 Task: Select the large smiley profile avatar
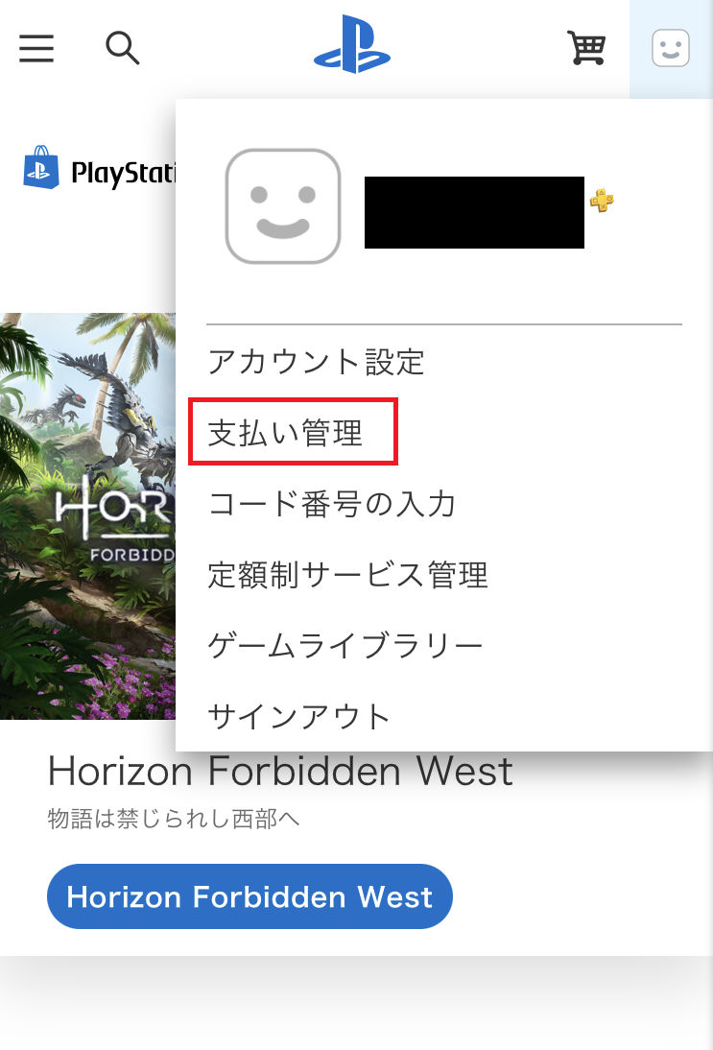pos(283,206)
